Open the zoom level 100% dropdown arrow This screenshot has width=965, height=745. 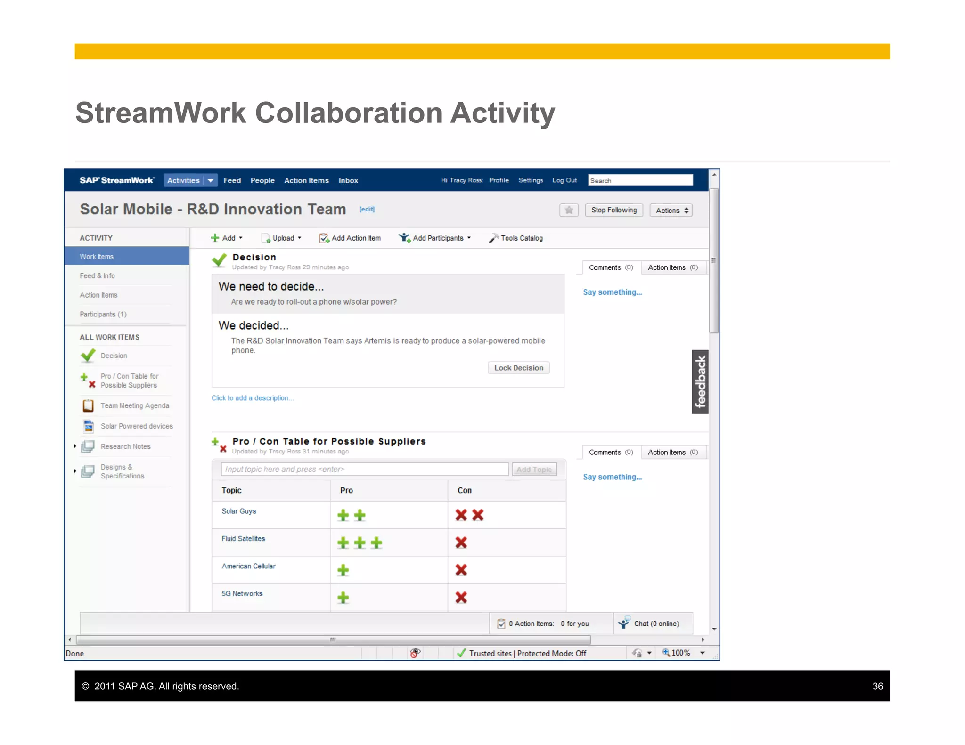(x=703, y=653)
